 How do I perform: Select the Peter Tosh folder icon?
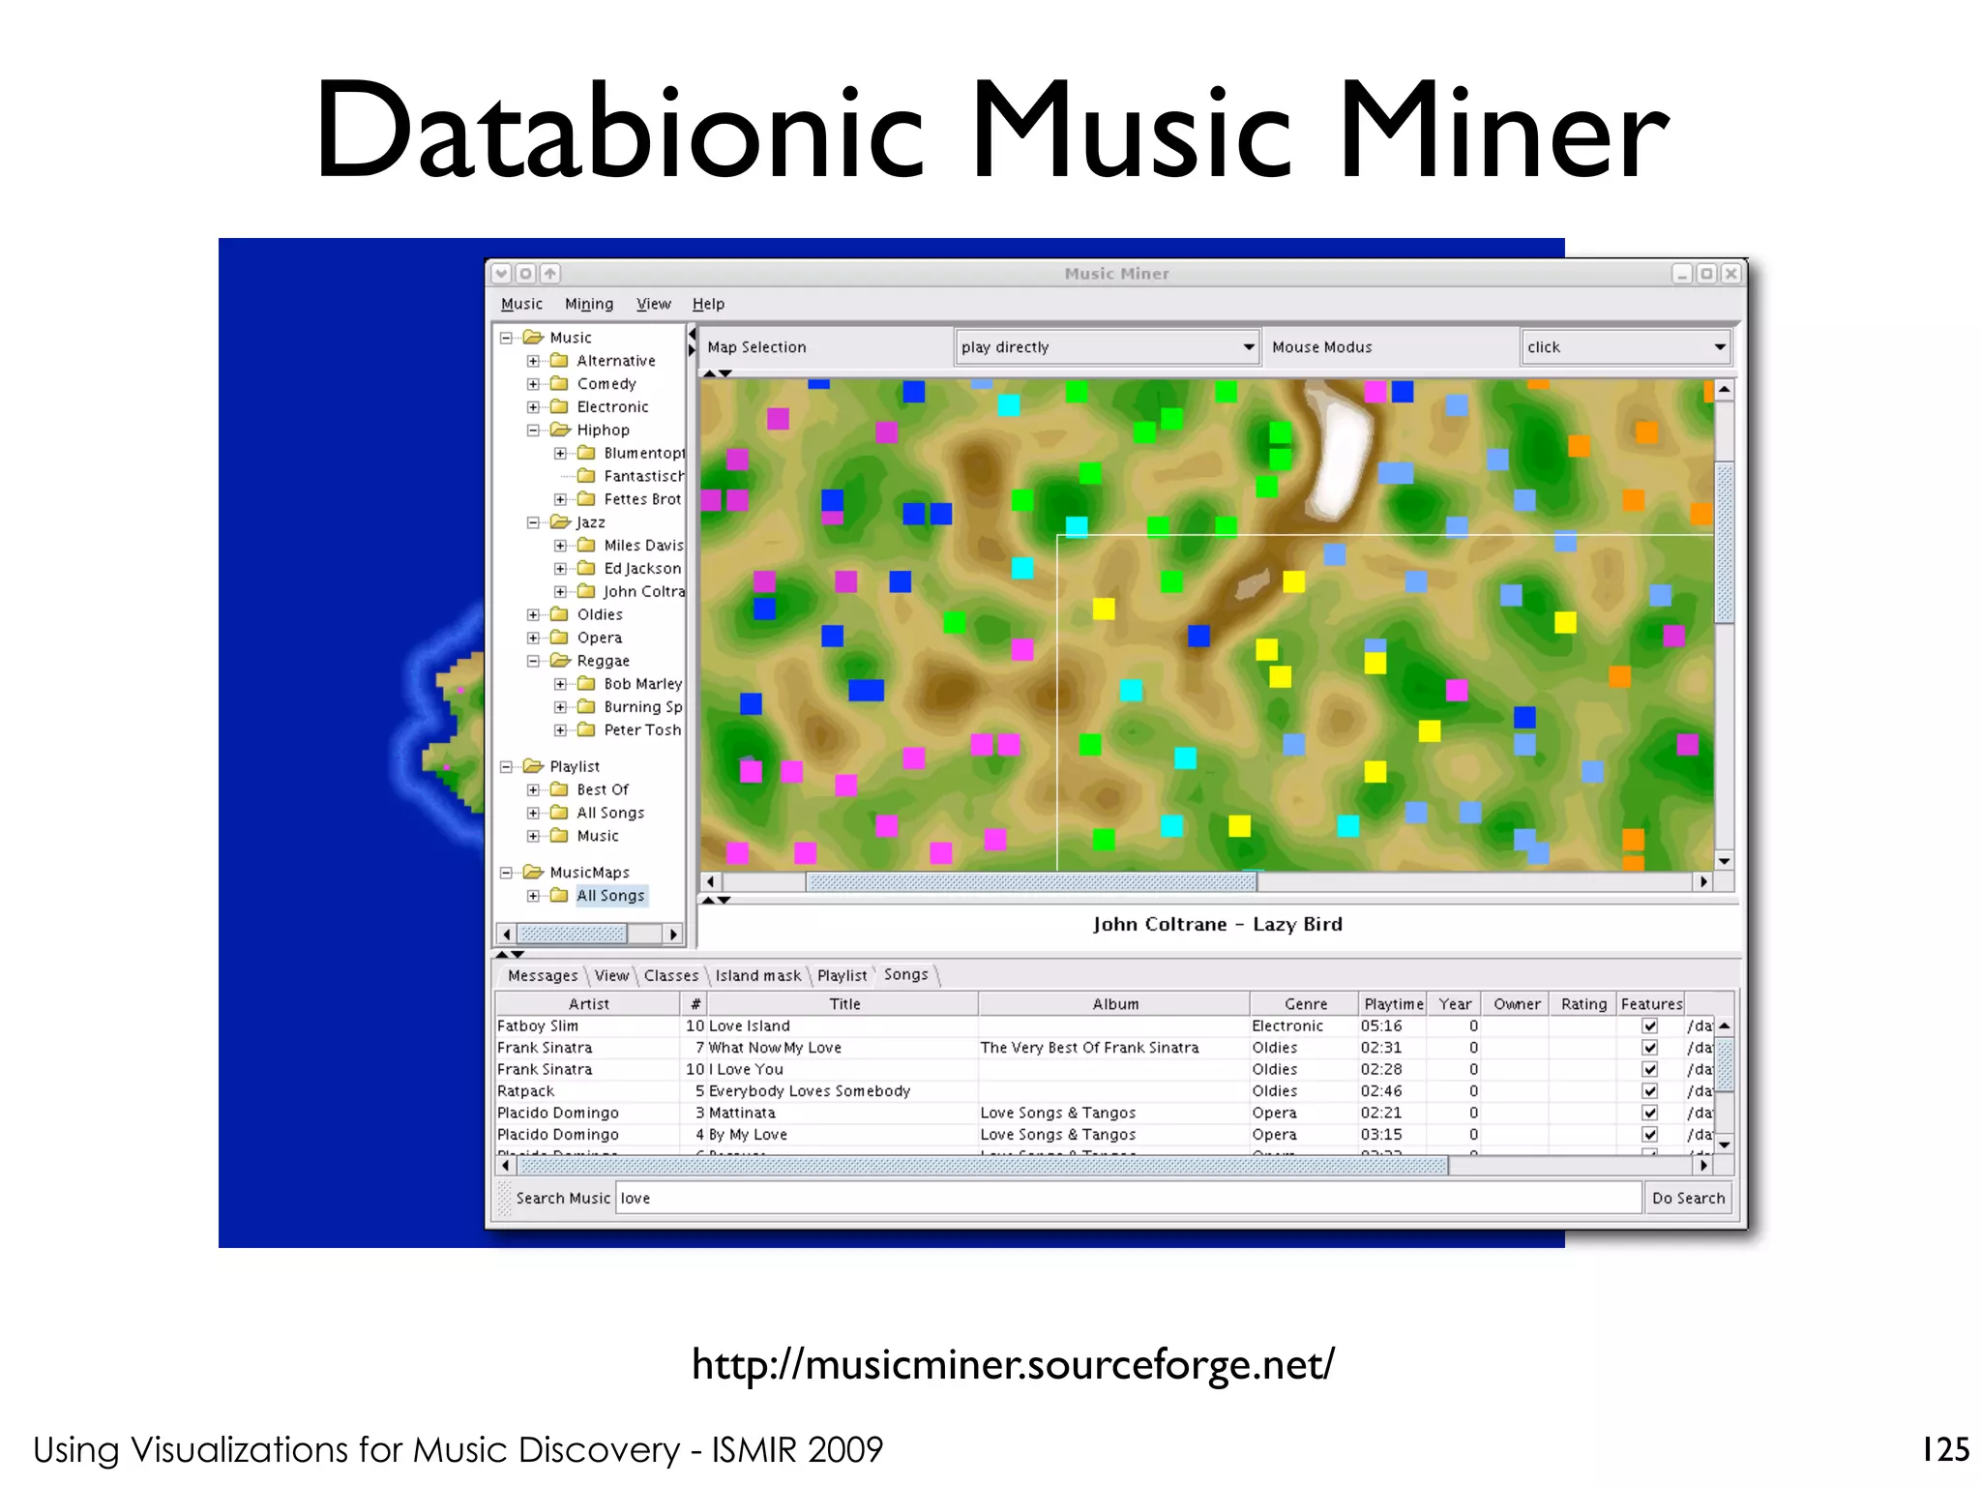click(x=586, y=730)
